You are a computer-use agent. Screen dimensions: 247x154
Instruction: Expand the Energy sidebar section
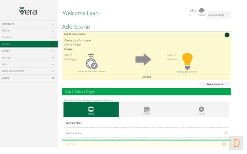tap(53, 51)
